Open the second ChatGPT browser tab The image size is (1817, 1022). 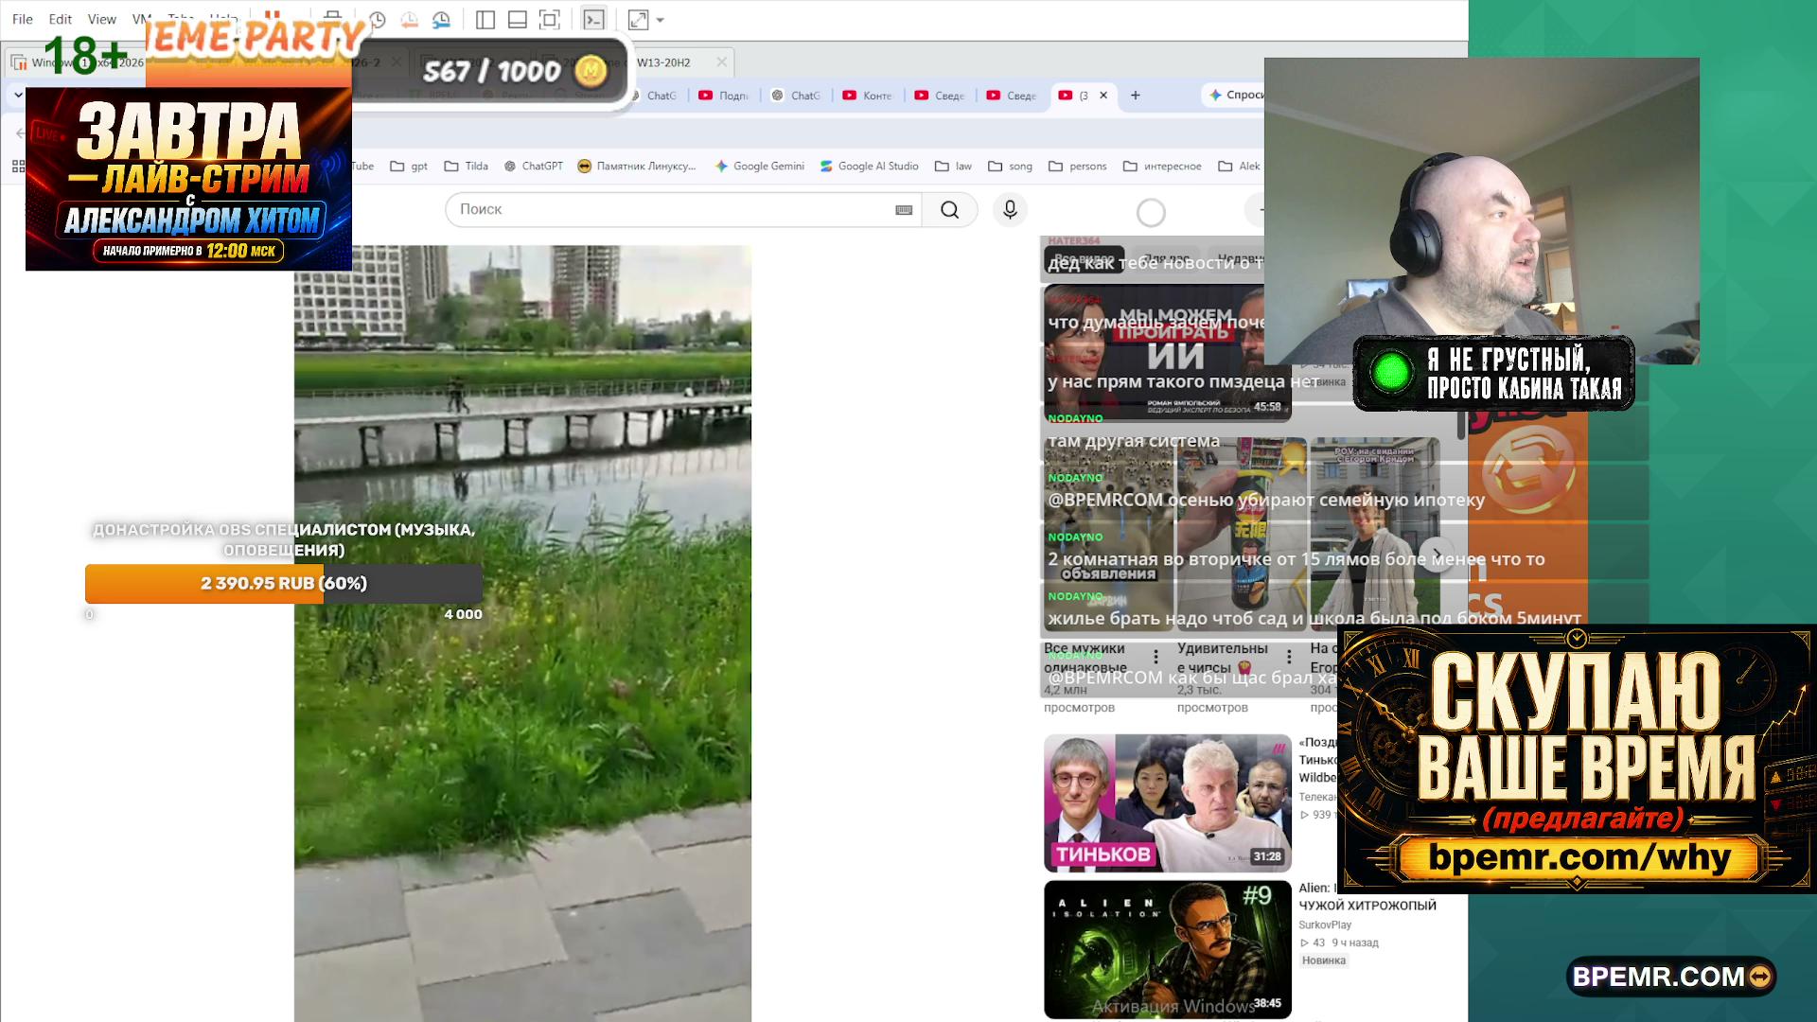796,96
